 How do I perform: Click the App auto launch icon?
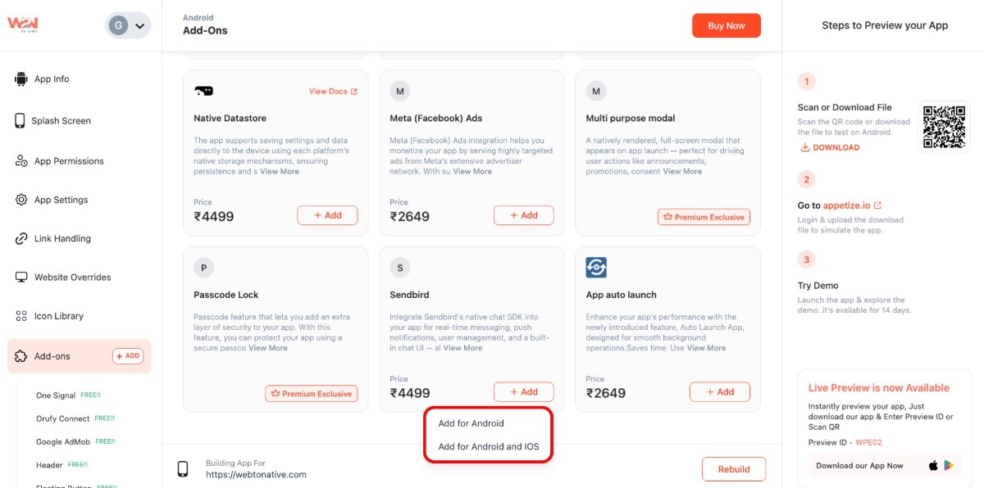coord(596,268)
